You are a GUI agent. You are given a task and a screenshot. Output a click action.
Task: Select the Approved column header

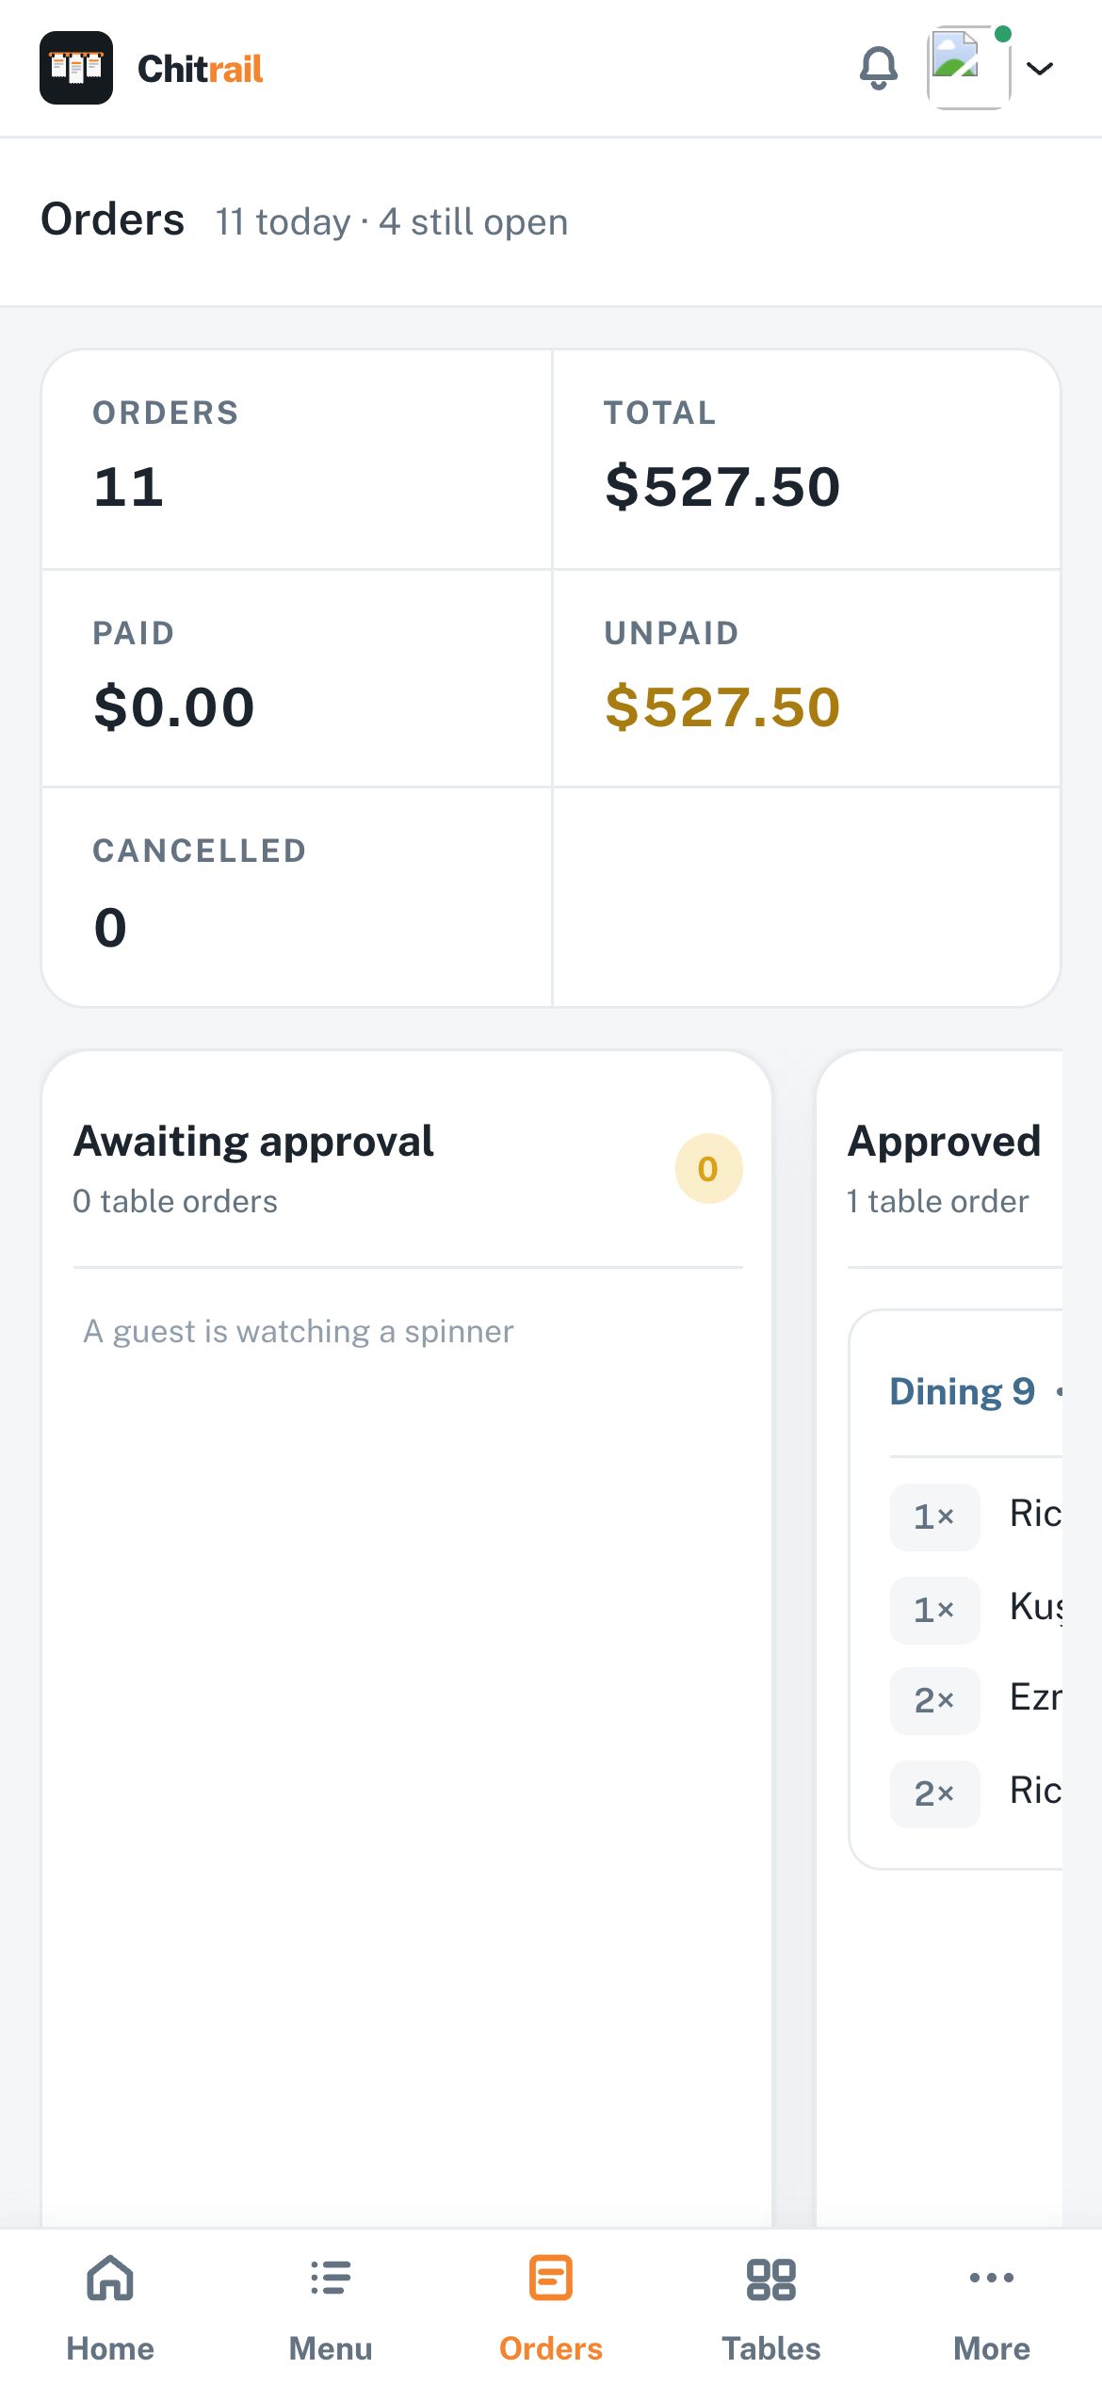(955, 1168)
